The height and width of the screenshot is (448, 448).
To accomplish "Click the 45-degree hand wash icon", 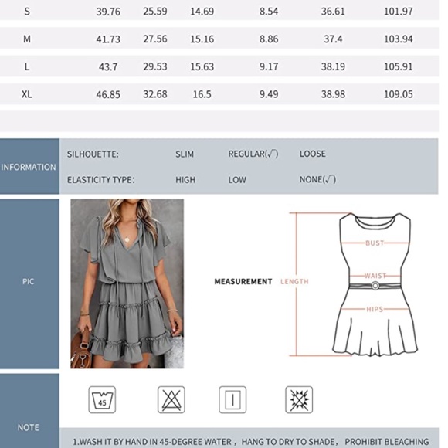I will [x=102, y=399].
